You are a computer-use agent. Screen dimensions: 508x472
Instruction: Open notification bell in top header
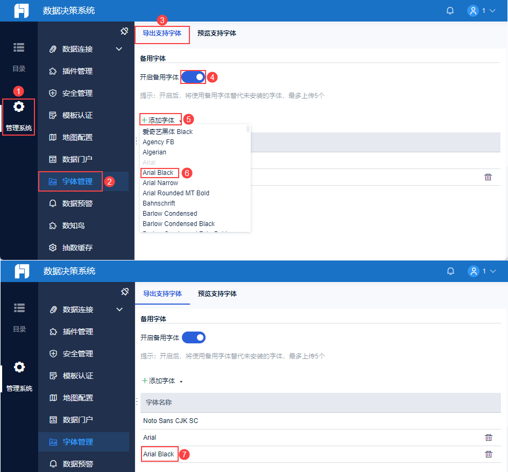point(450,11)
